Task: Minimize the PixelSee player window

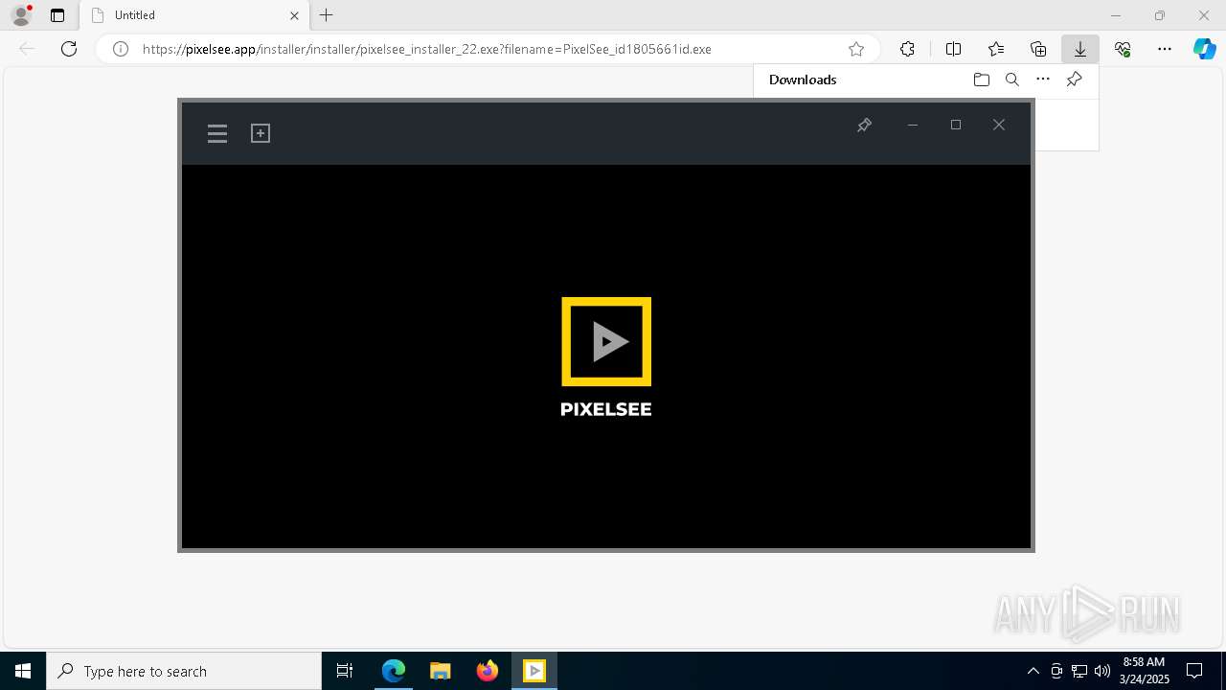Action: [x=913, y=125]
